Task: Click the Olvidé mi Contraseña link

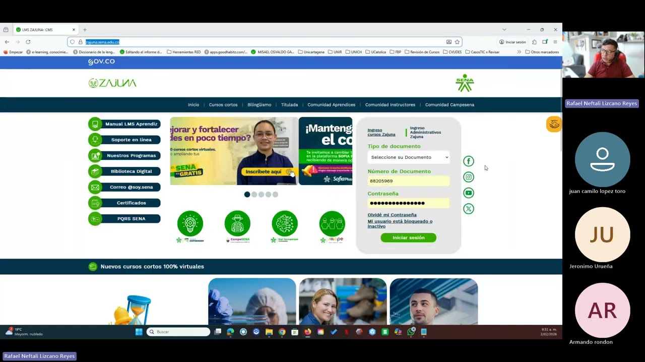Action: click(x=392, y=215)
